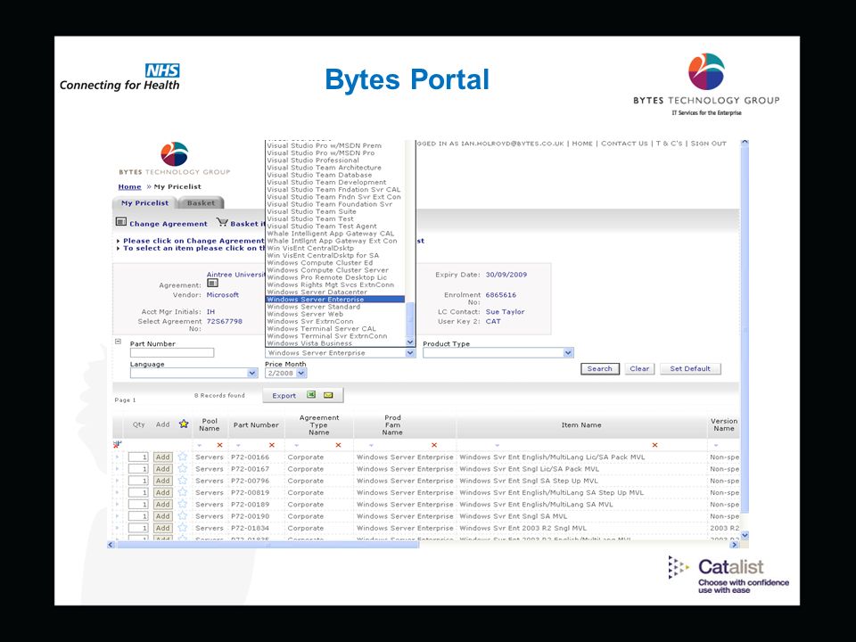Open the Pool Name column filter arrow
The height and width of the screenshot is (642, 856).
(199, 446)
